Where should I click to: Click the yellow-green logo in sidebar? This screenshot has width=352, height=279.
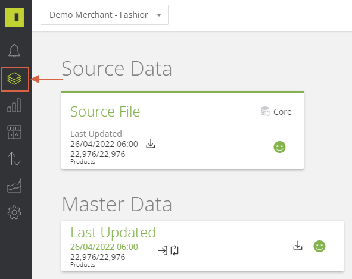tap(14, 17)
